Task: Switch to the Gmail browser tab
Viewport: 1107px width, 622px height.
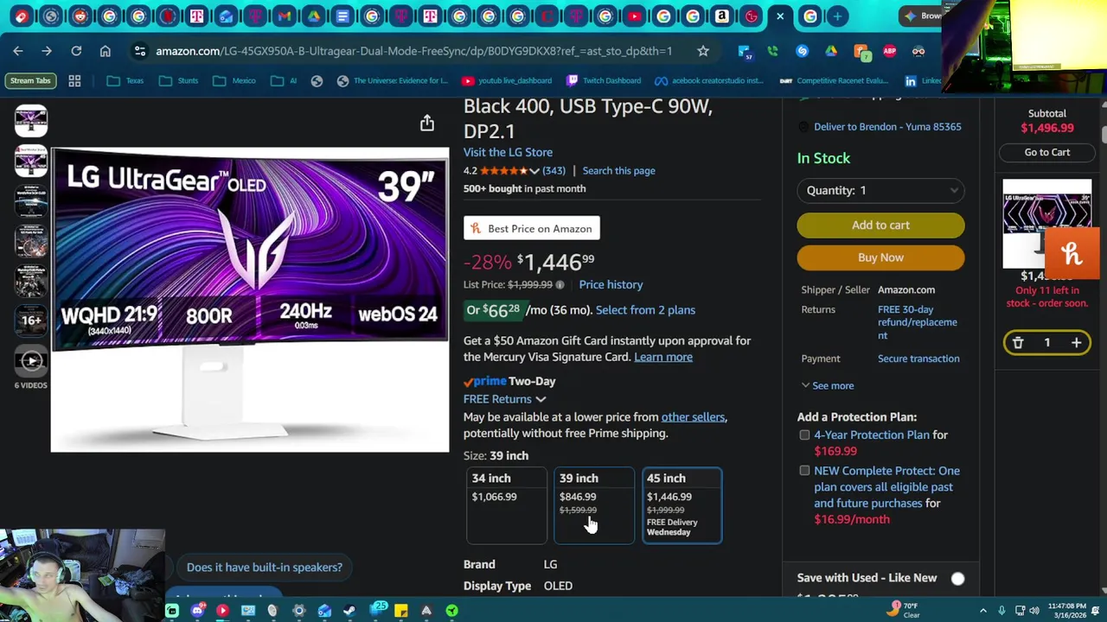Action: tap(285, 16)
